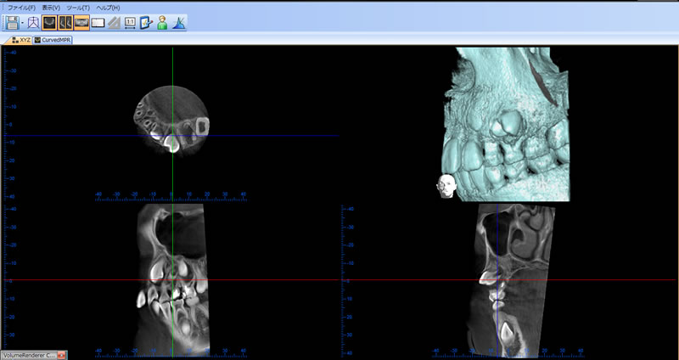
Task: Click the 1:1 actual size icon
Action: coord(130,23)
